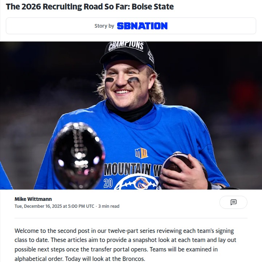The width and height of the screenshot is (262, 262).
Task: Click the December 16, 2025 timestamp
Action: [x=54, y=206]
